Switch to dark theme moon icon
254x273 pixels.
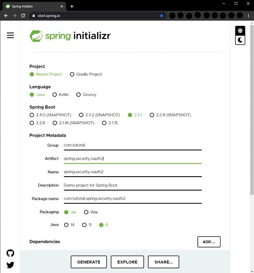[x=240, y=40]
